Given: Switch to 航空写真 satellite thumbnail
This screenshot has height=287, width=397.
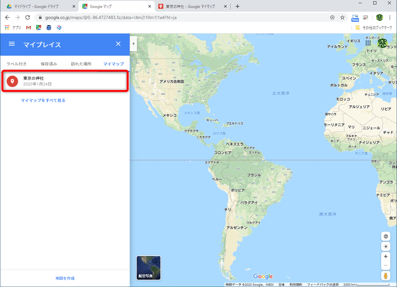Looking at the screenshot, I should pyautogui.click(x=148, y=268).
